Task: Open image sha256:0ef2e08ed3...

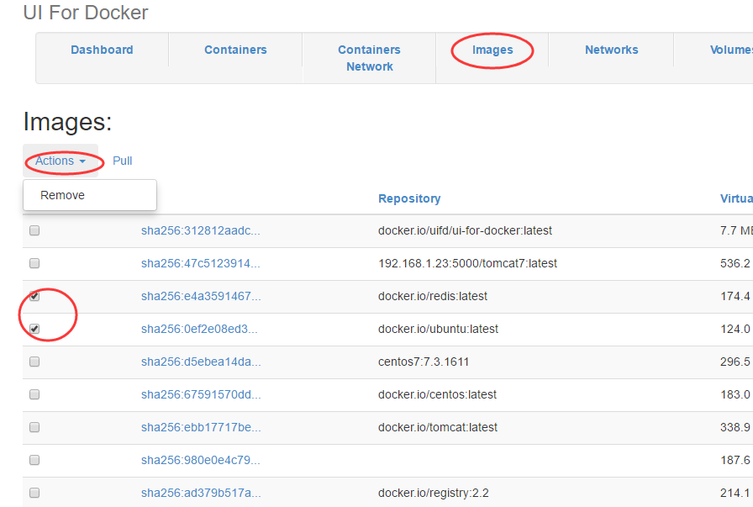Action: (x=199, y=329)
